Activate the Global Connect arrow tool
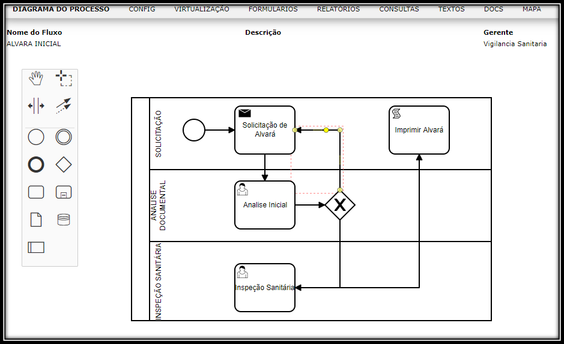 click(x=64, y=106)
